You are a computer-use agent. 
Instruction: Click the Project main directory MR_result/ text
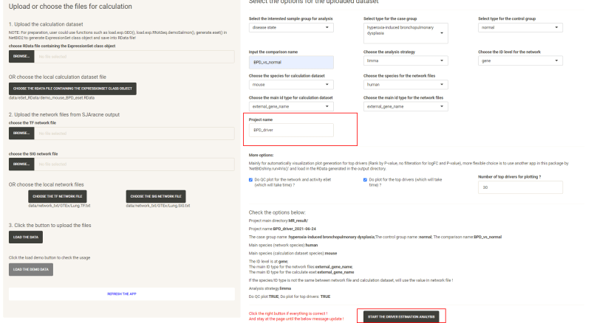279,220
